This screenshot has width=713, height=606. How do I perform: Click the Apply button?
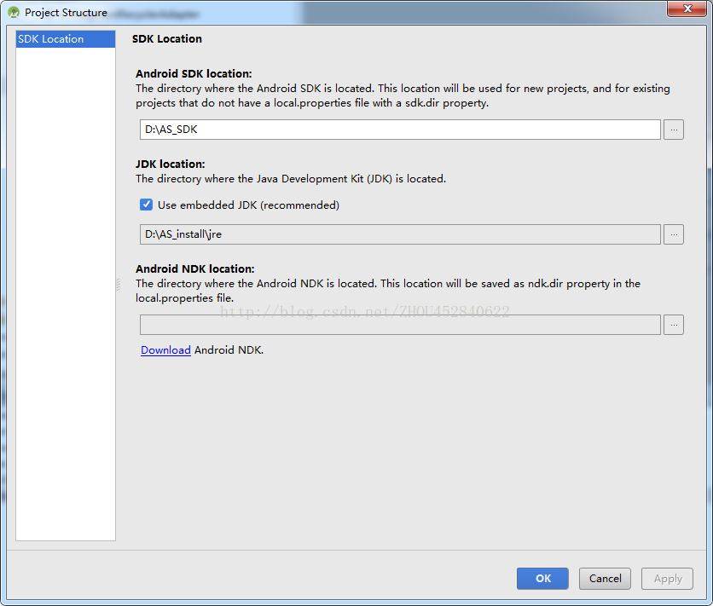pyautogui.click(x=667, y=579)
